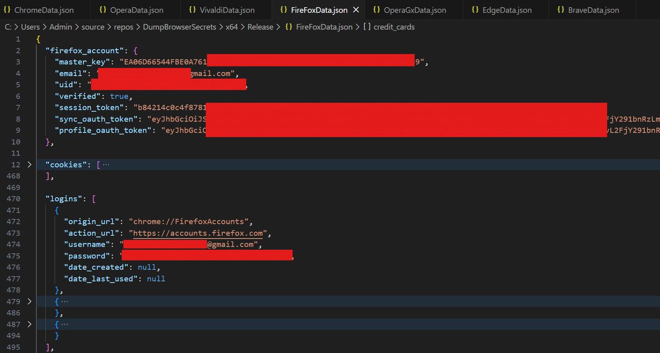Click the "date_created" key
This screenshot has height=353, width=660.
point(96,267)
